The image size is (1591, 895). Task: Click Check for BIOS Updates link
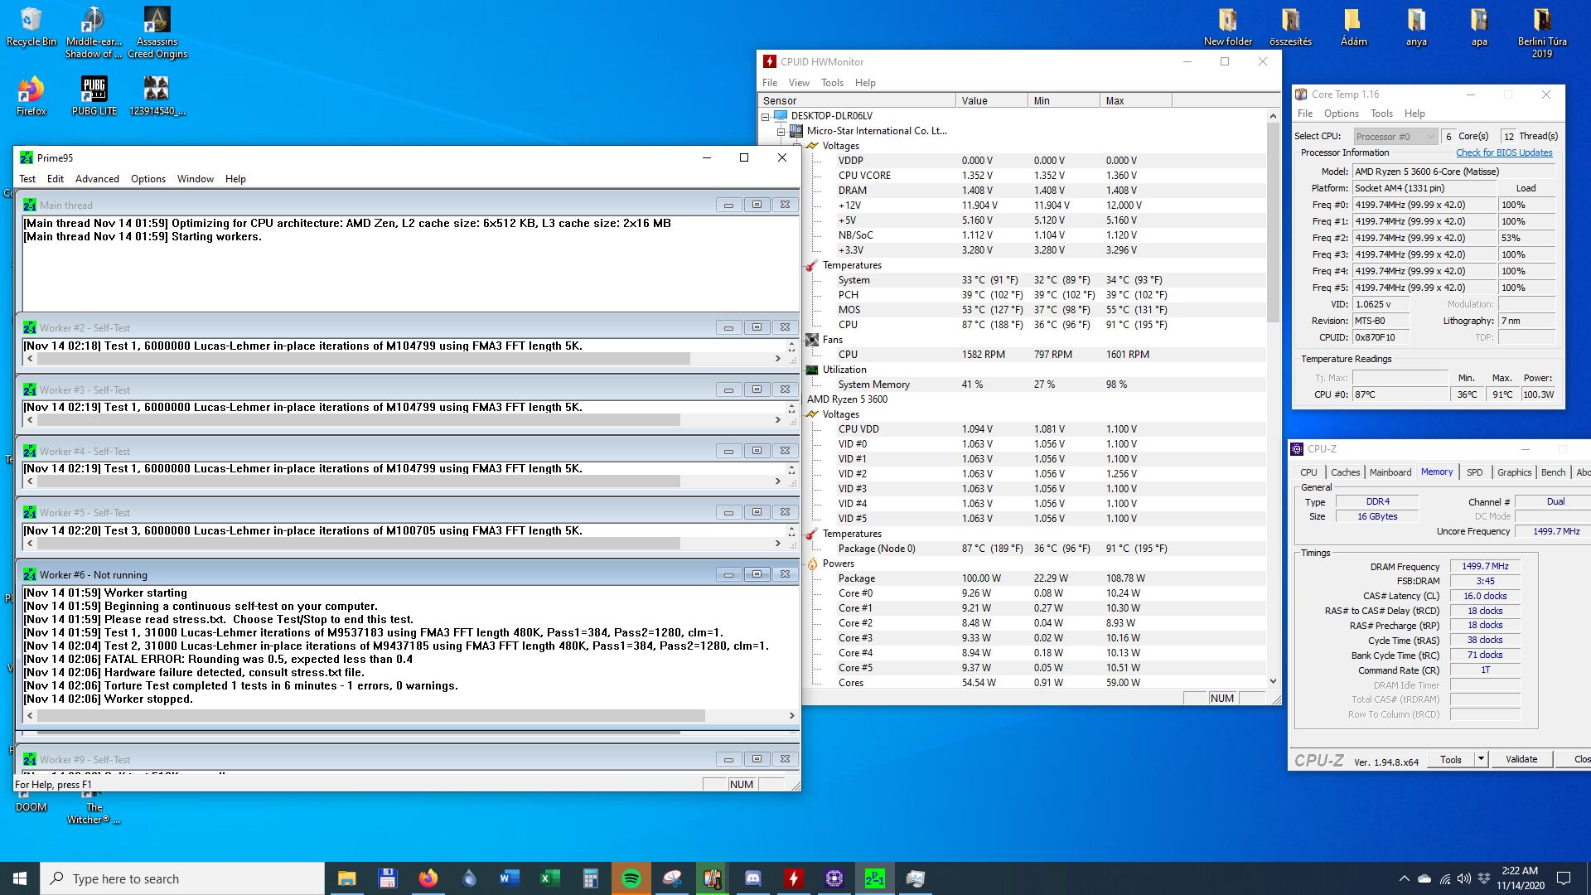pos(1504,152)
